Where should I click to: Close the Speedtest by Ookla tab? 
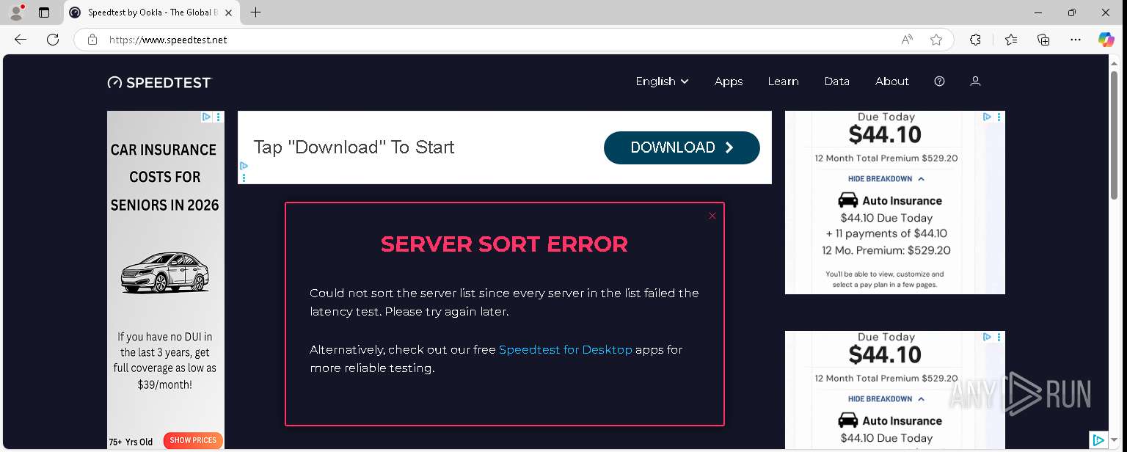pyautogui.click(x=229, y=12)
